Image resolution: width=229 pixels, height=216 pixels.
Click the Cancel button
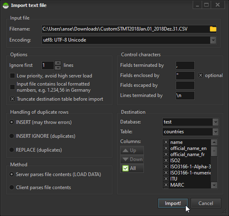(x=206, y=203)
